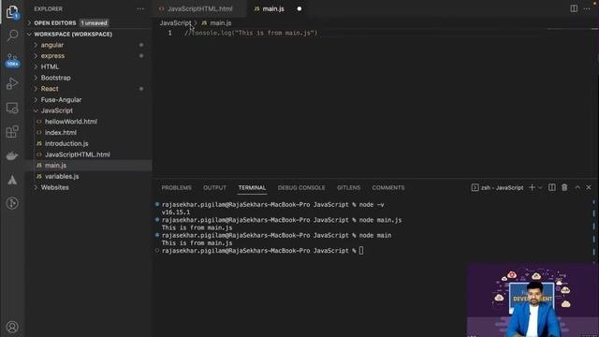The width and height of the screenshot is (599, 337).
Task: Click unsaved dot on main.js tab
Action: pyautogui.click(x=299, y=8)
